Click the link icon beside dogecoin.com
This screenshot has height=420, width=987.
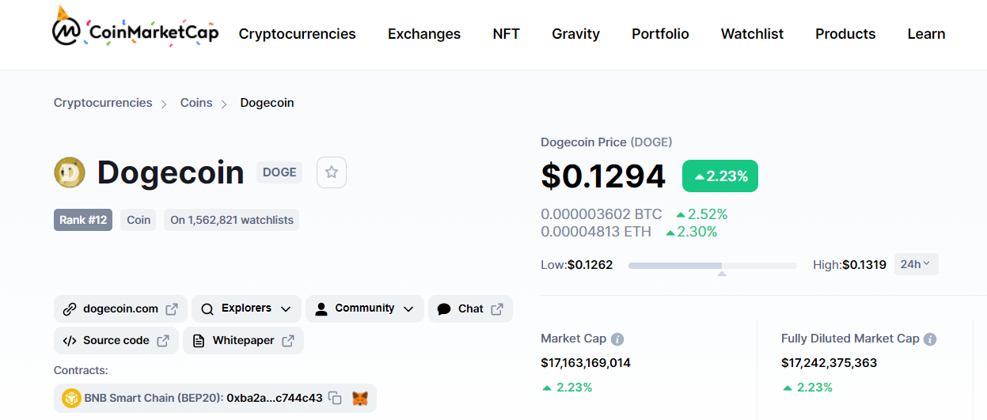tap(70, 309)
